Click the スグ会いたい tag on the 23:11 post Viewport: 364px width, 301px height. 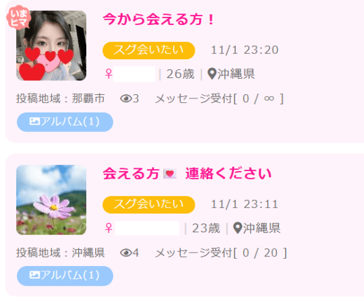(149, 205)
